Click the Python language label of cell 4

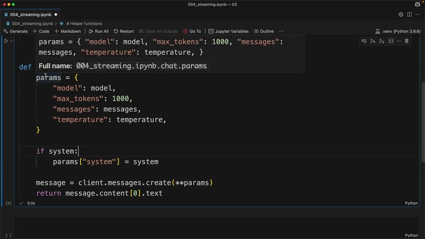[411, 203]
